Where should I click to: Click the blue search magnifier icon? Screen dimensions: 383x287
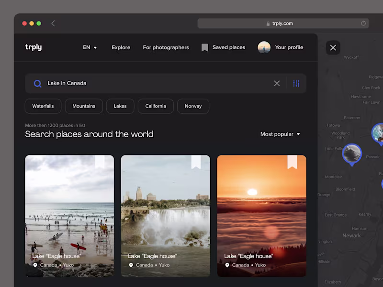click(x=38, y=84)
